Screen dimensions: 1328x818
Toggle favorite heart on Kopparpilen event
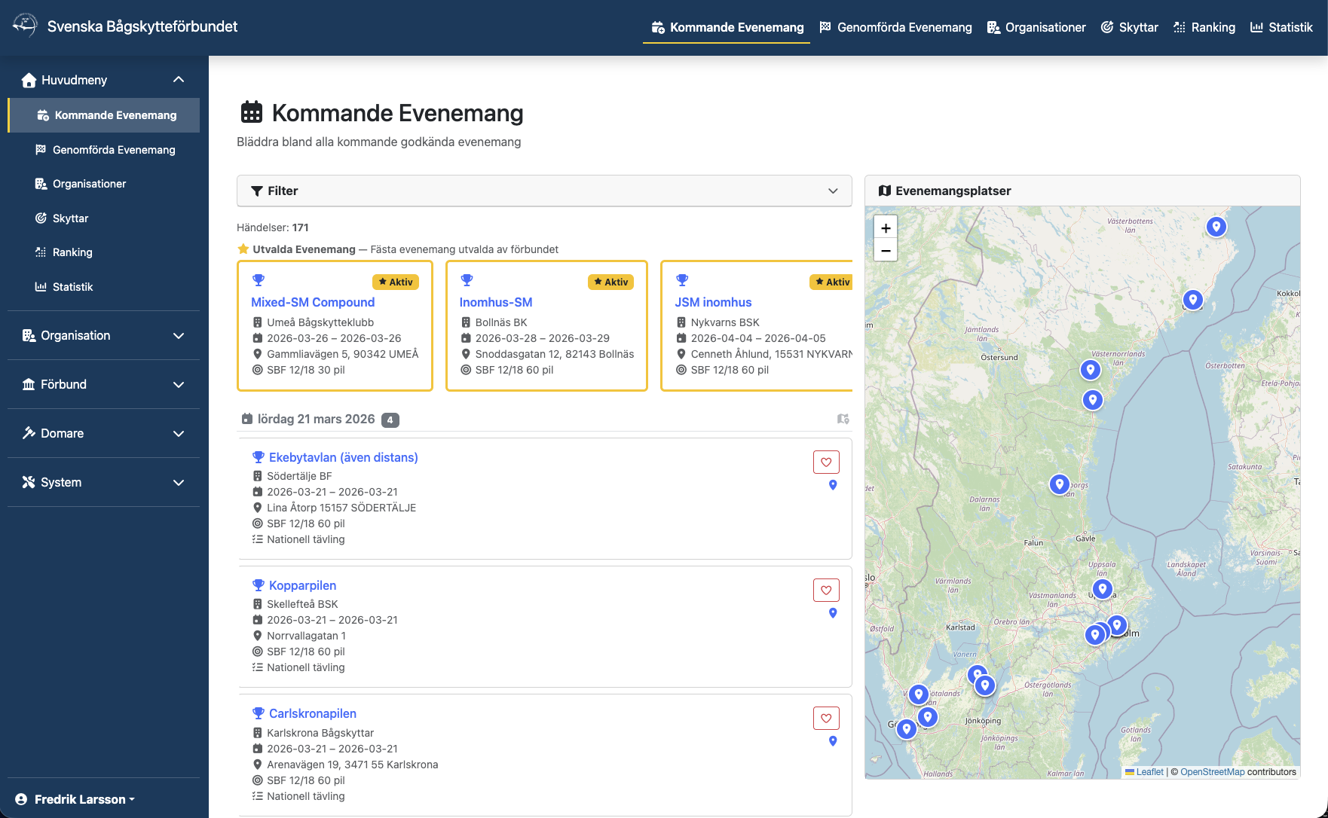[x=826, y=591]
